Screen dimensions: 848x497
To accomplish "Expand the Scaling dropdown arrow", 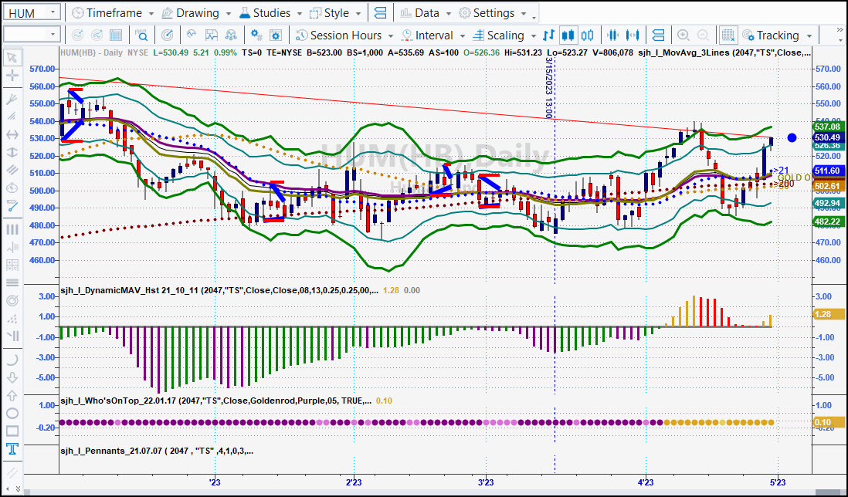I will [533, 36].
